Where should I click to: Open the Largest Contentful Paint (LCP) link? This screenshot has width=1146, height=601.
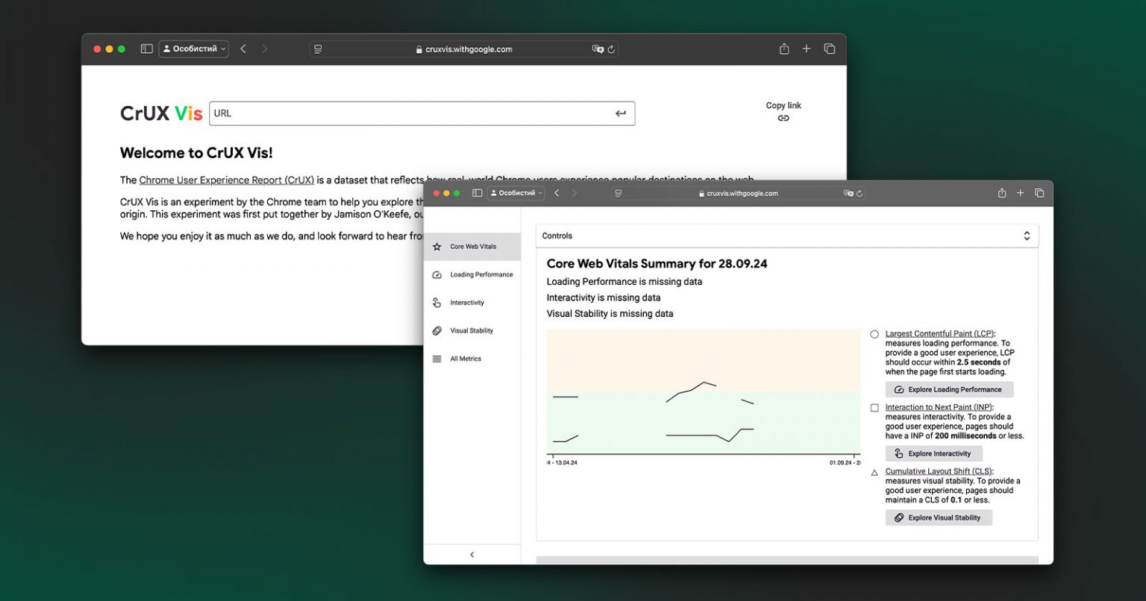click(940, 334)
